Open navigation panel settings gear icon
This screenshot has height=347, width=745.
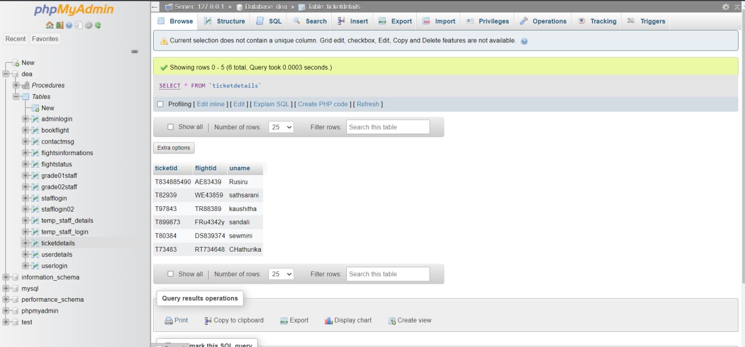click(x=88, y=25)
